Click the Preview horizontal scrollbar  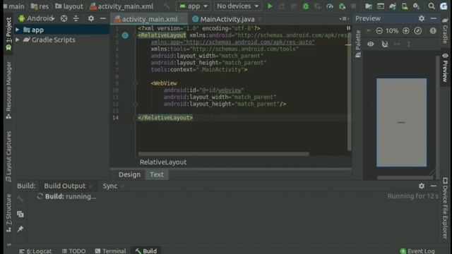[405, 178]
